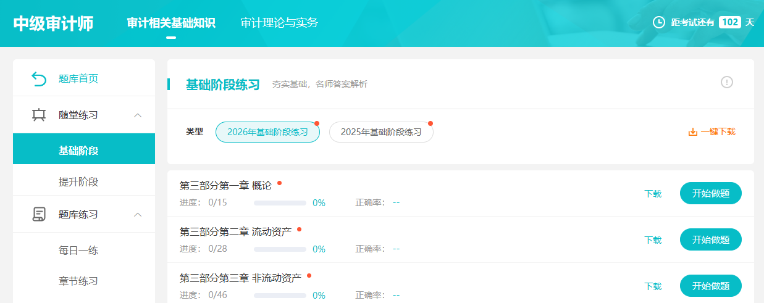Download 第三部分第一章 概论 exercises

[653, 194]
